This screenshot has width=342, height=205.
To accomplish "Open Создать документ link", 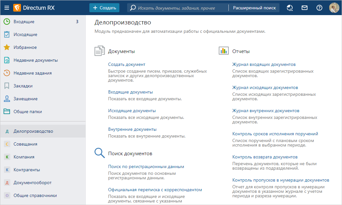I will 126,65.
